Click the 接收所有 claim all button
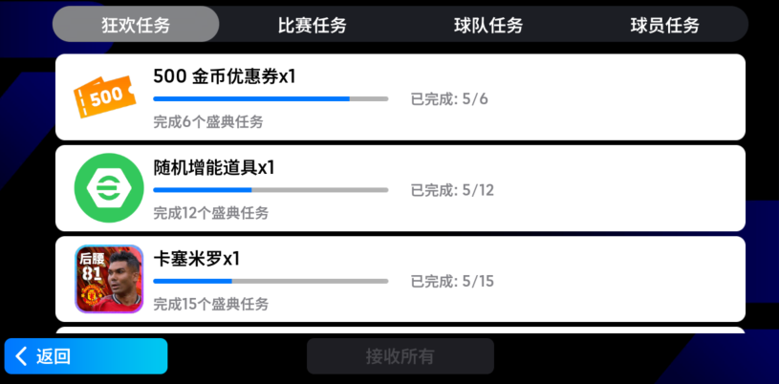 tap(400, 356)
